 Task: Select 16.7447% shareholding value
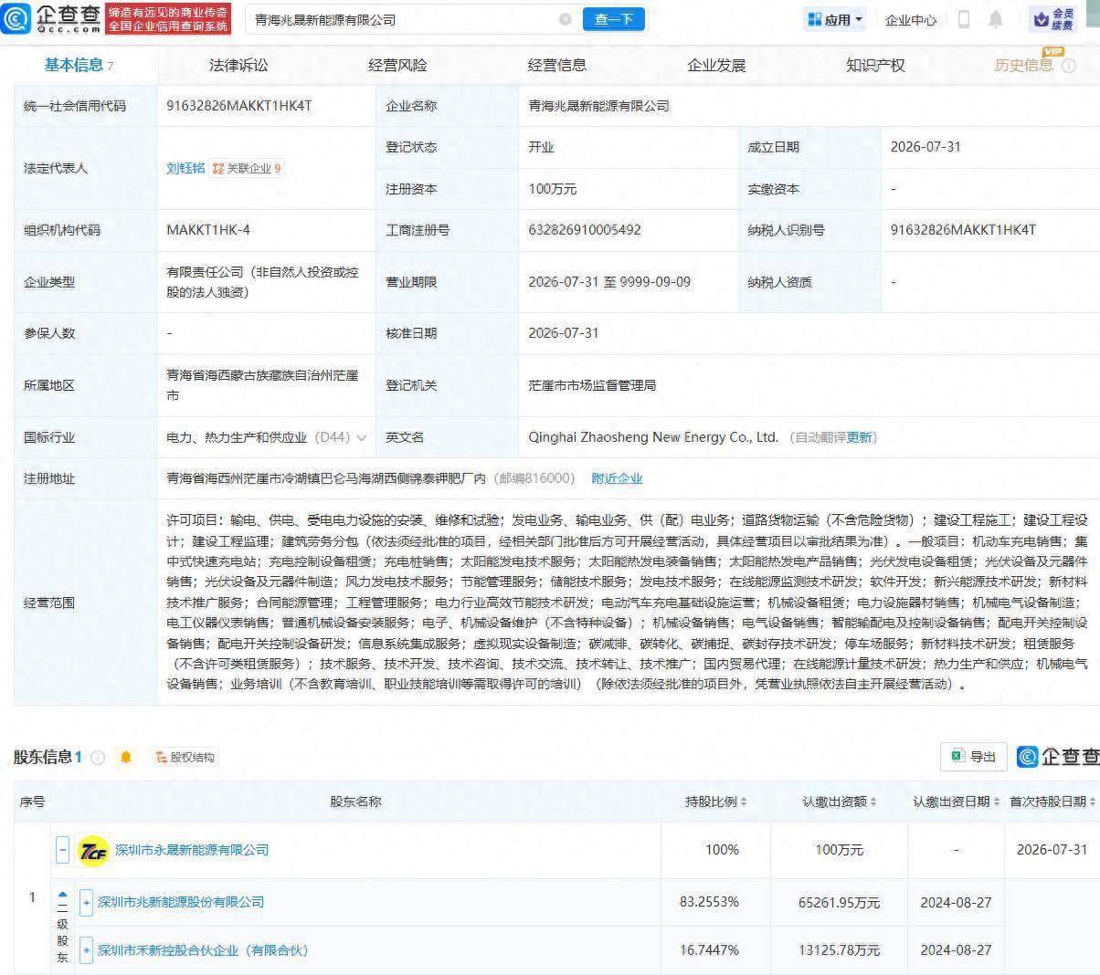(709, 950)
